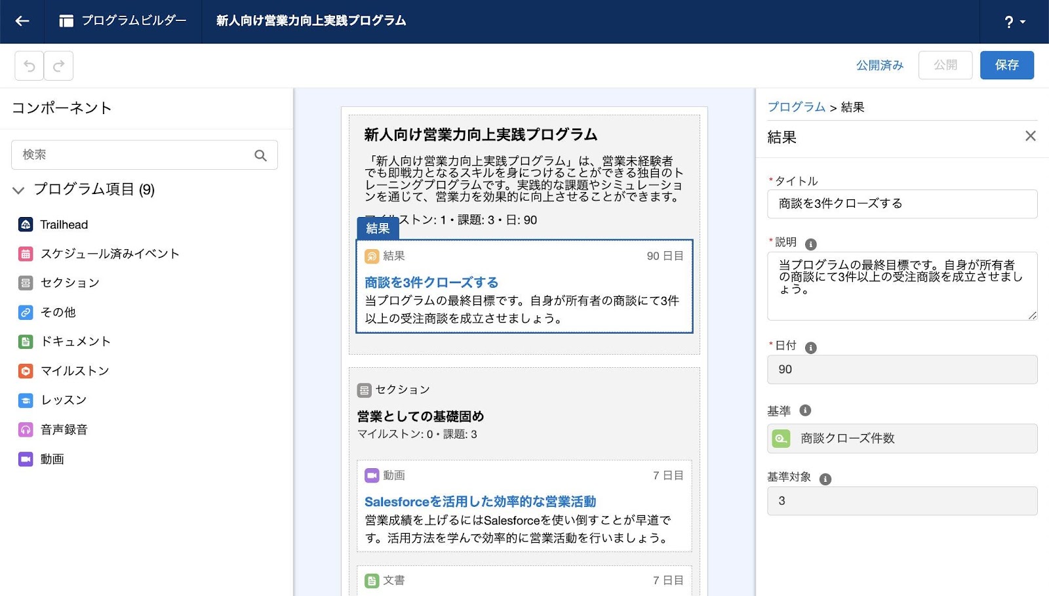The height and width of the screenshot is (596, 1049).
Task: Click the コンポーネント panel heading
Action: click(62, 108)
